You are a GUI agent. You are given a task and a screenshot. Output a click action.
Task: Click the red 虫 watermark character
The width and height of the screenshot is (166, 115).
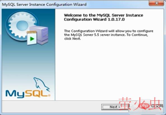[x=155, y=104]
